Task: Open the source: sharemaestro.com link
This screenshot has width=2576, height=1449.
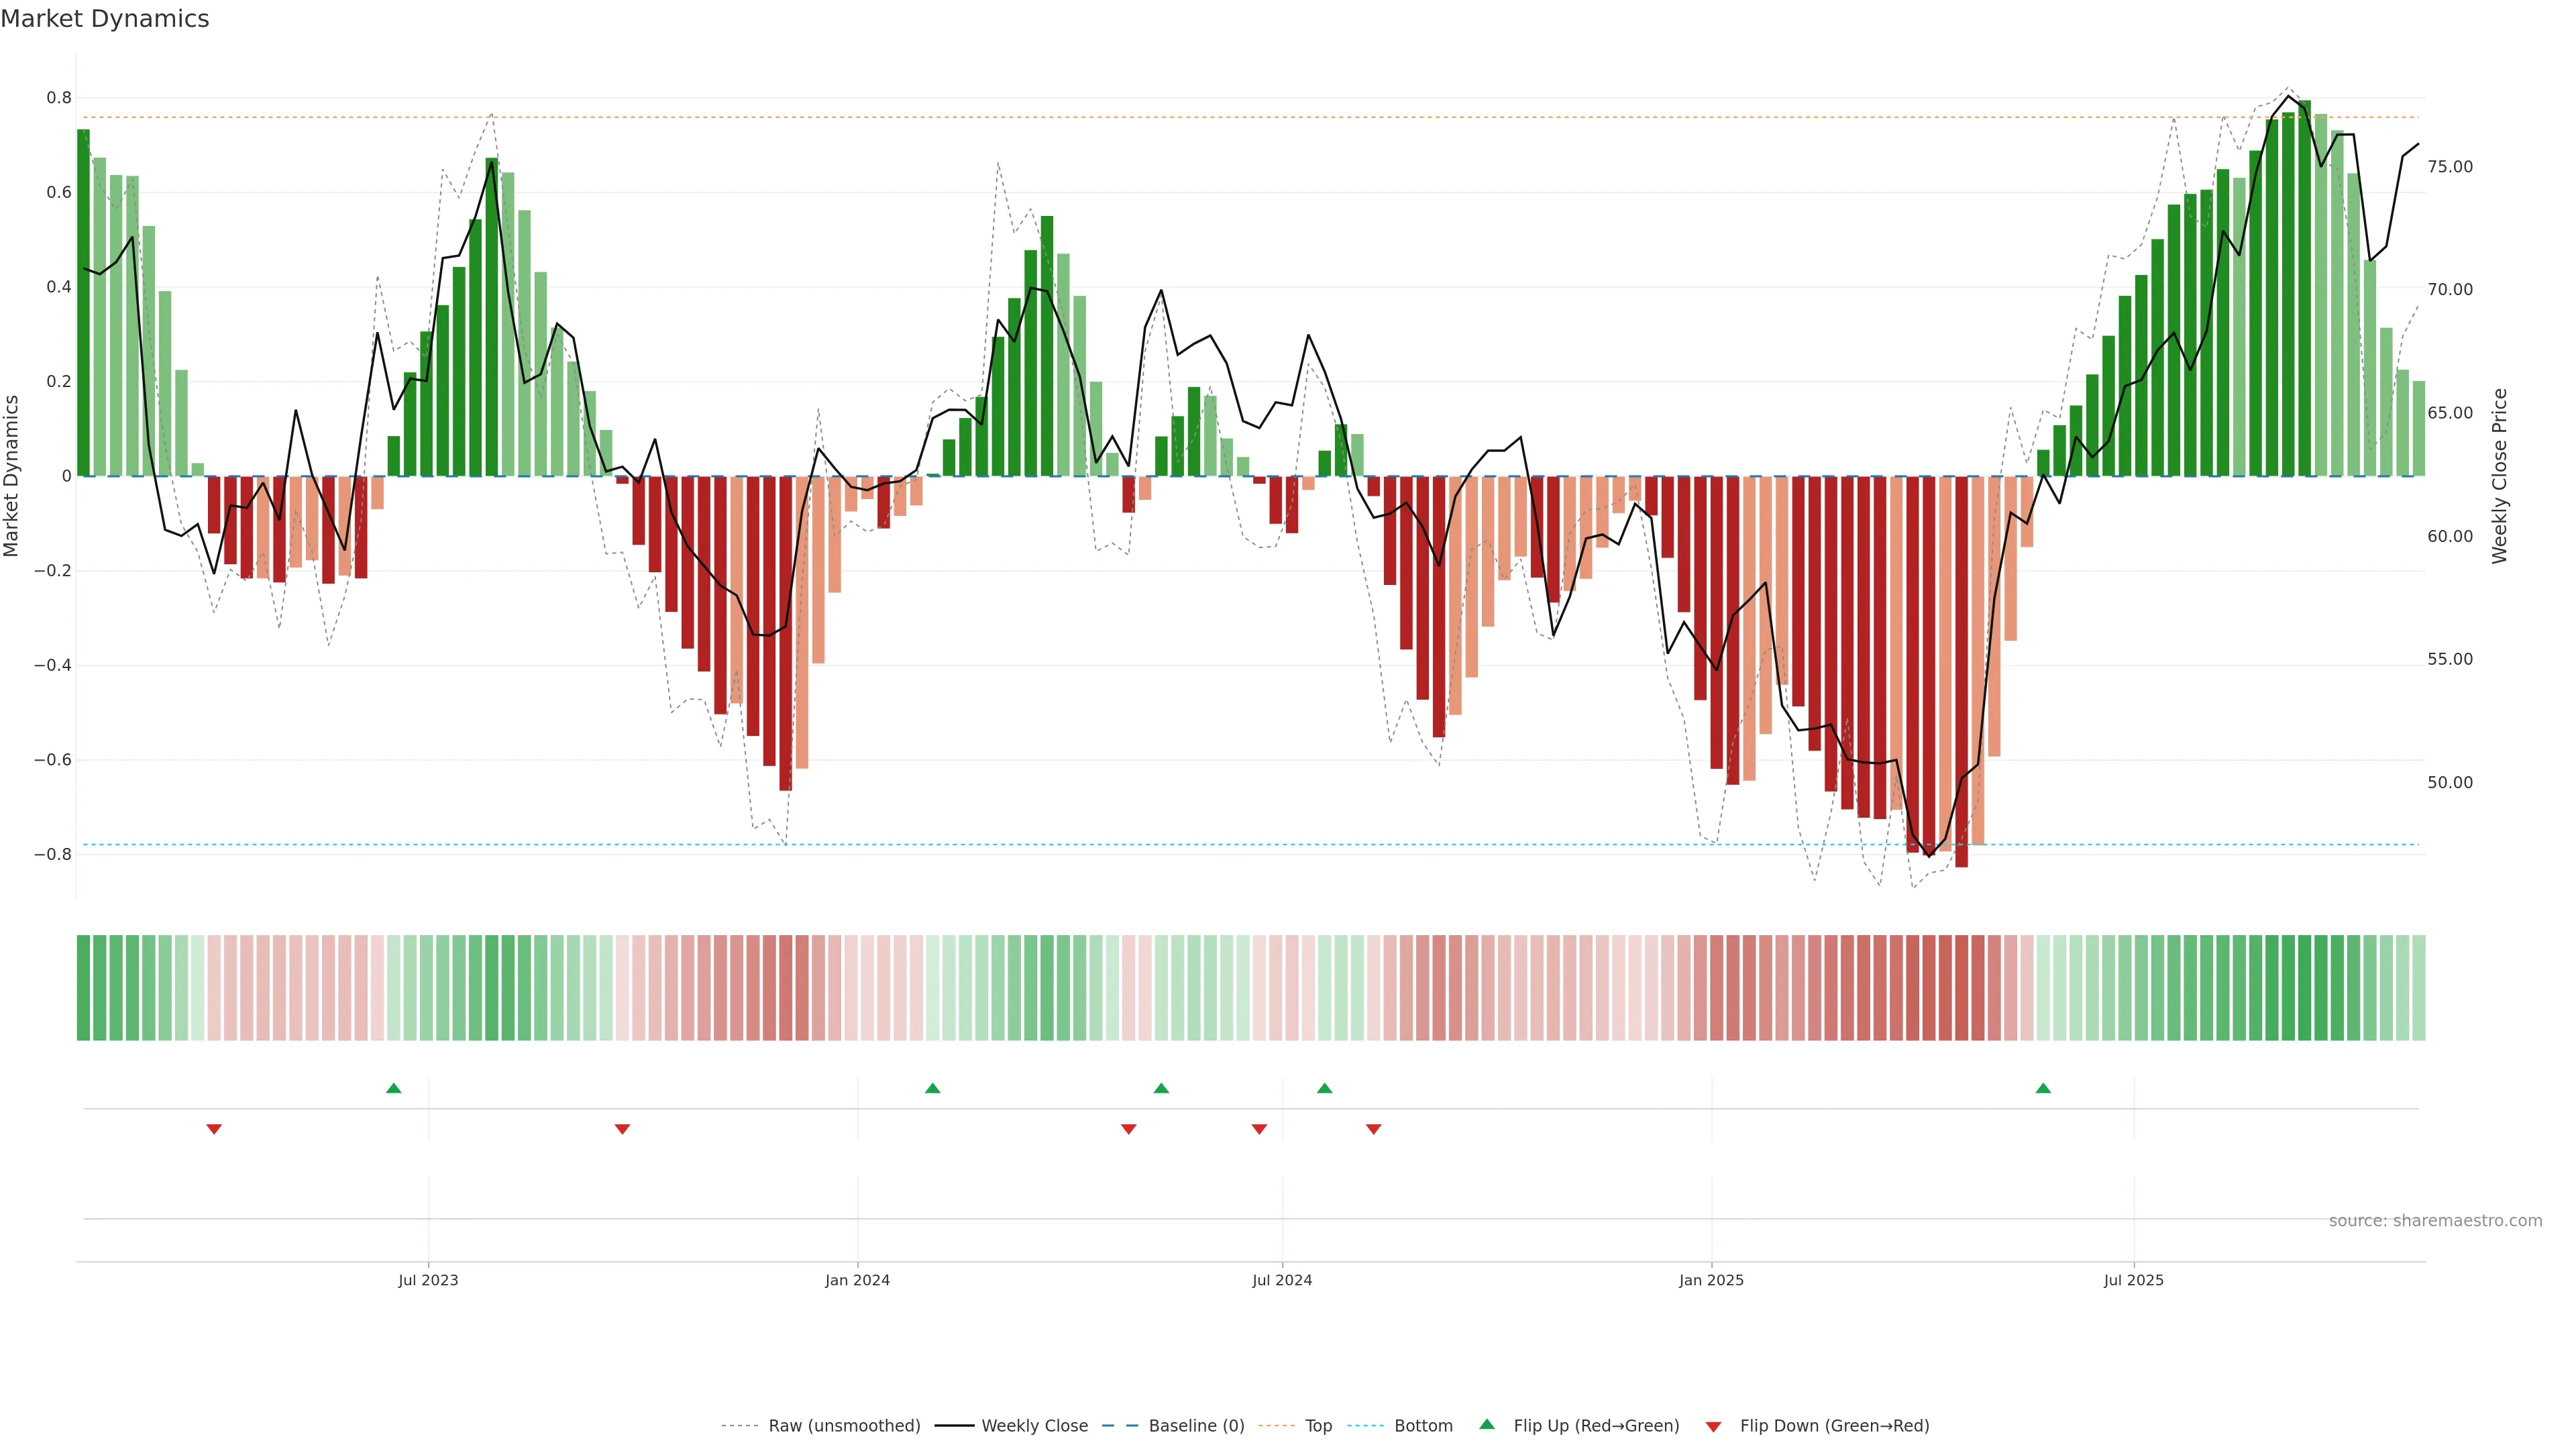Action: point(2435,1220)
